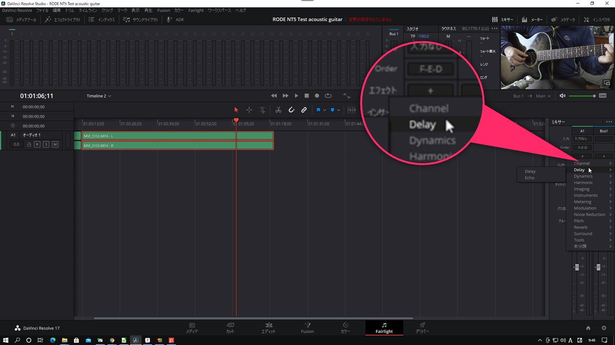The height and width of the screenshot is (345, 615).
Task: Open the project manager home icon
Action: point(588,328)
